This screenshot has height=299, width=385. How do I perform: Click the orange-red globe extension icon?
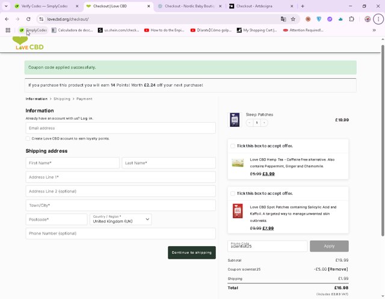(308, 19)
